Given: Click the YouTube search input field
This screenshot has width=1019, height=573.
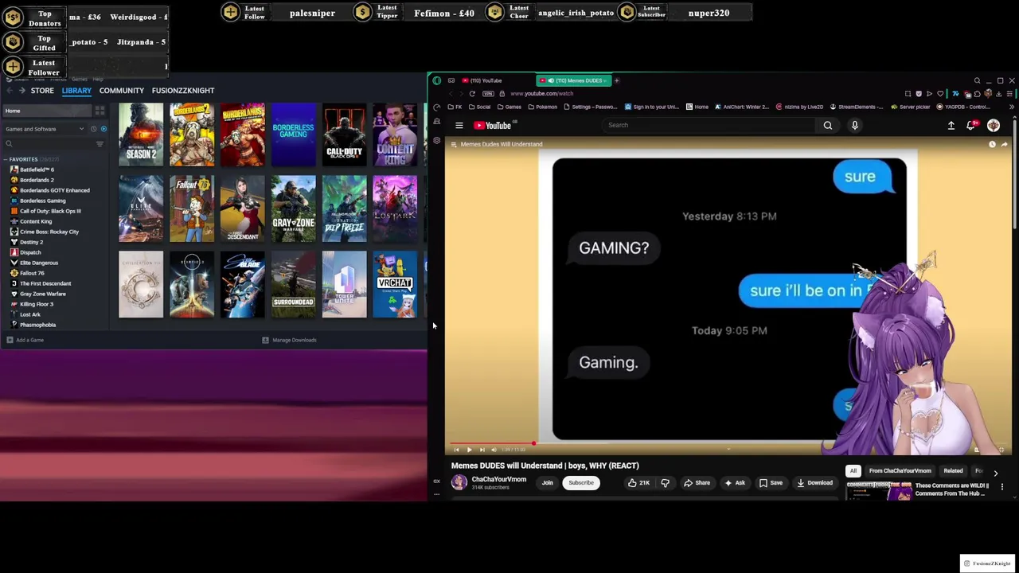Looking at the screenshot, I should pyautogui.click(x=709, y=125).
